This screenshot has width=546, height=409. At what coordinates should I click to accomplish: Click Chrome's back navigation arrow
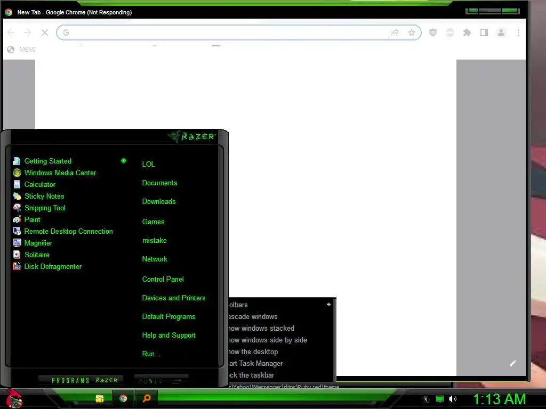(11, 32)
